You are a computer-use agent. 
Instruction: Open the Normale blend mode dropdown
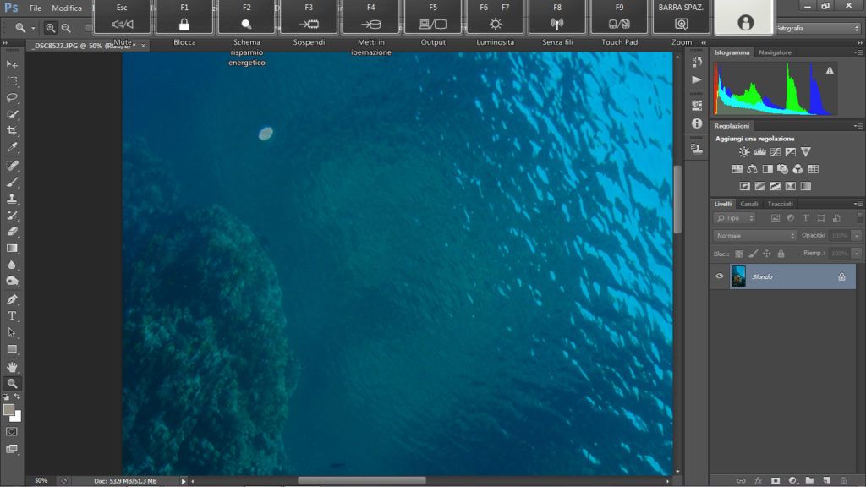[x=754, y=236]
